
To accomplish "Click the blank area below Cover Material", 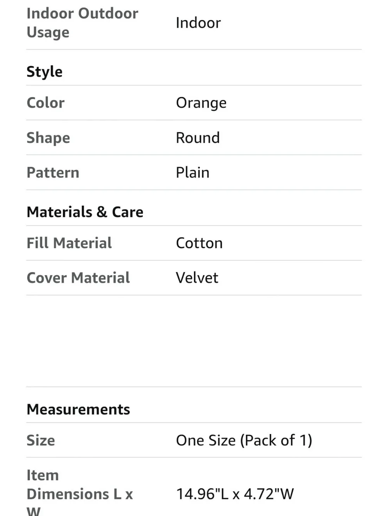I will point(194,341).
